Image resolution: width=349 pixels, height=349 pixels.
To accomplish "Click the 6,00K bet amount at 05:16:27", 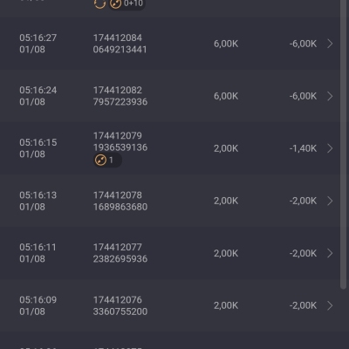I will coord(226,44).
